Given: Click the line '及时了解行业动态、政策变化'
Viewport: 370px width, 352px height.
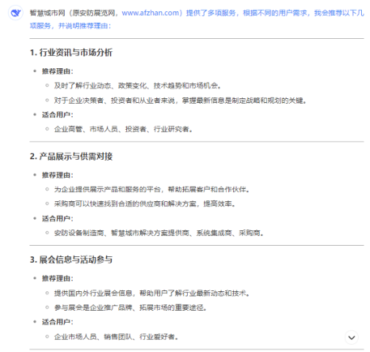Looking at the screenshot, I should pos(138,86).
